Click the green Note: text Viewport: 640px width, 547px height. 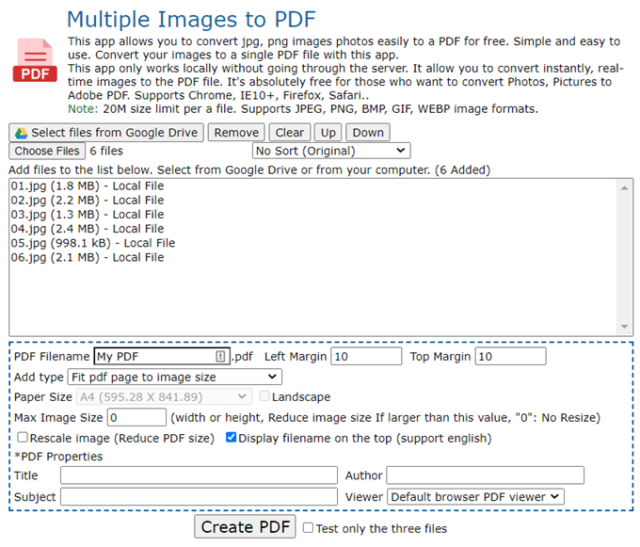(83, 109)
